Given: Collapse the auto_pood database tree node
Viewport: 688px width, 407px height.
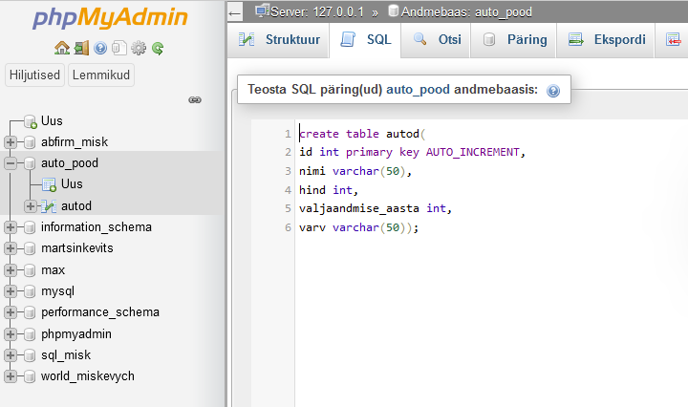Looking at the screenshot, I should (x=11, y=163).
